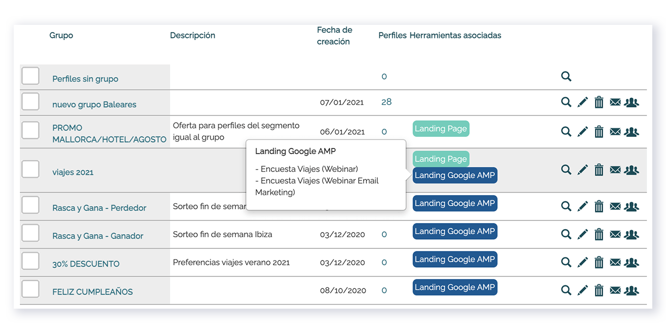
Task: Open Landing Google AMP tag for Rasca y Gana - Ganador
Action: [455, 231]
